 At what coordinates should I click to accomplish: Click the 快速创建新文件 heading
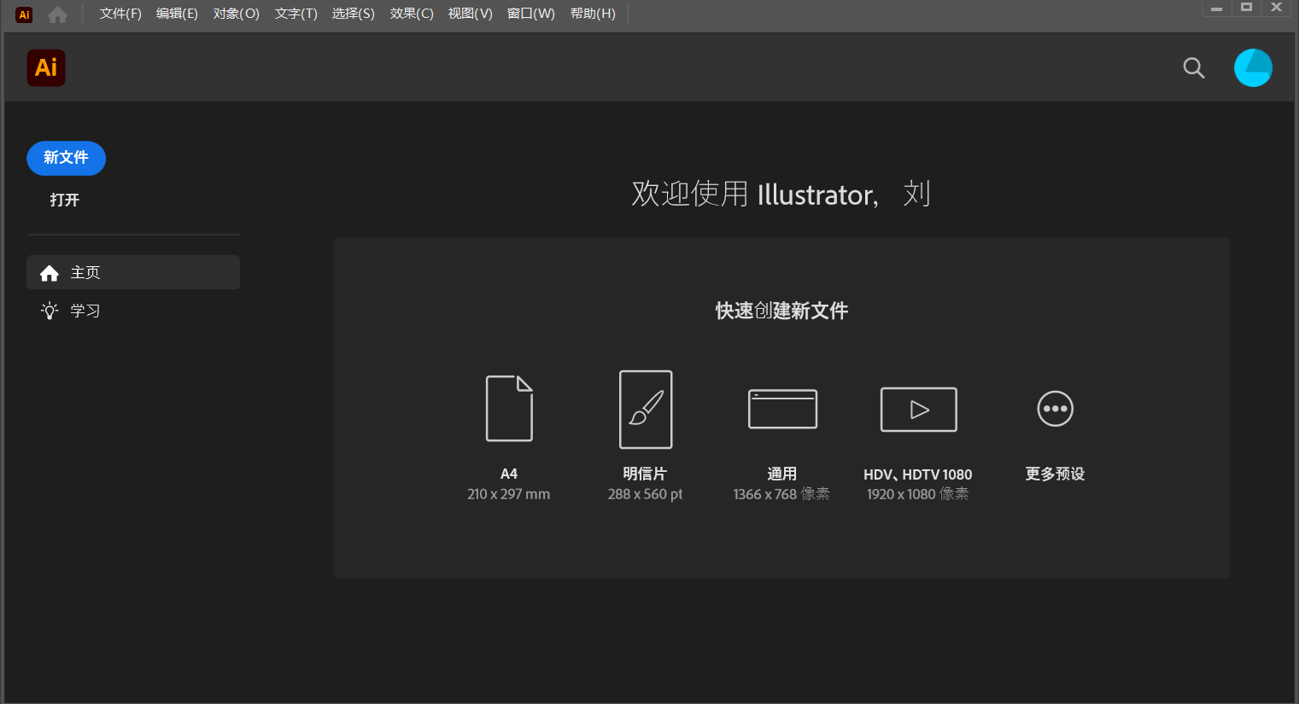[x=781, y=311]
